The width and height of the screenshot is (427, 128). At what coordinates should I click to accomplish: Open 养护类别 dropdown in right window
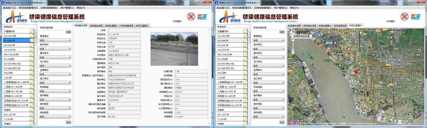click(268, 108)
